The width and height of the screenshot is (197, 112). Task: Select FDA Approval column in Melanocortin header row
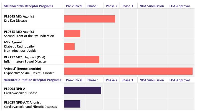[x=180, y=6]
